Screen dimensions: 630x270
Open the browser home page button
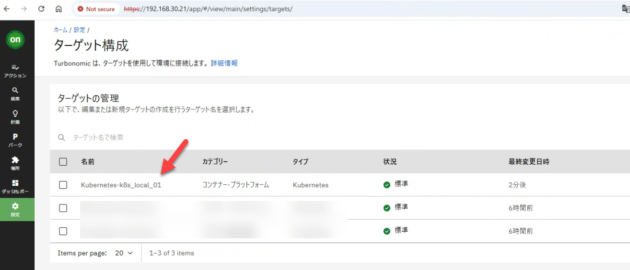(58, 9)
